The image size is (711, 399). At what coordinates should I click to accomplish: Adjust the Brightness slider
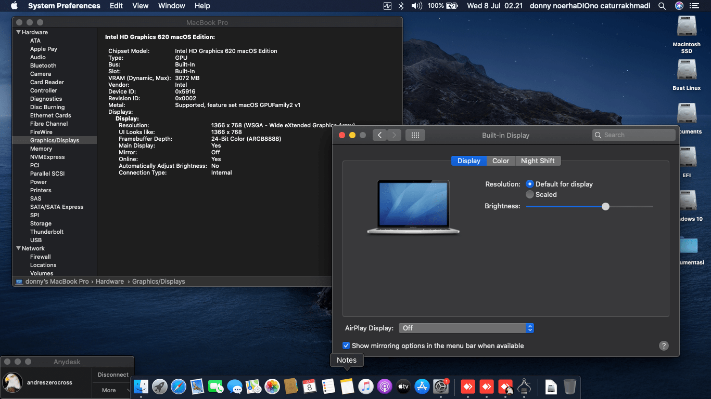coord(605,206)
